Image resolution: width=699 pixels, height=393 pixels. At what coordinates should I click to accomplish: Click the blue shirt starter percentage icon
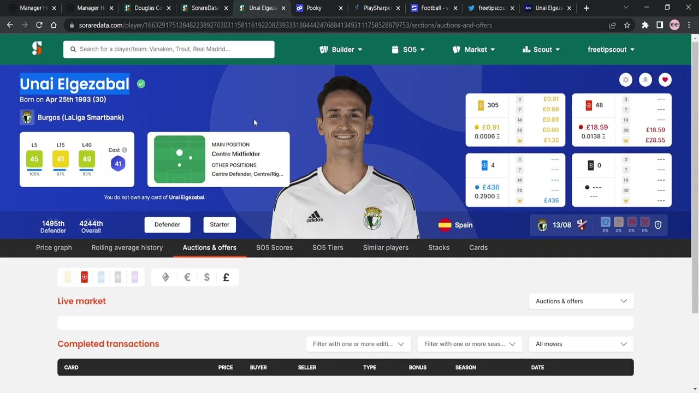tap(605, 222)
